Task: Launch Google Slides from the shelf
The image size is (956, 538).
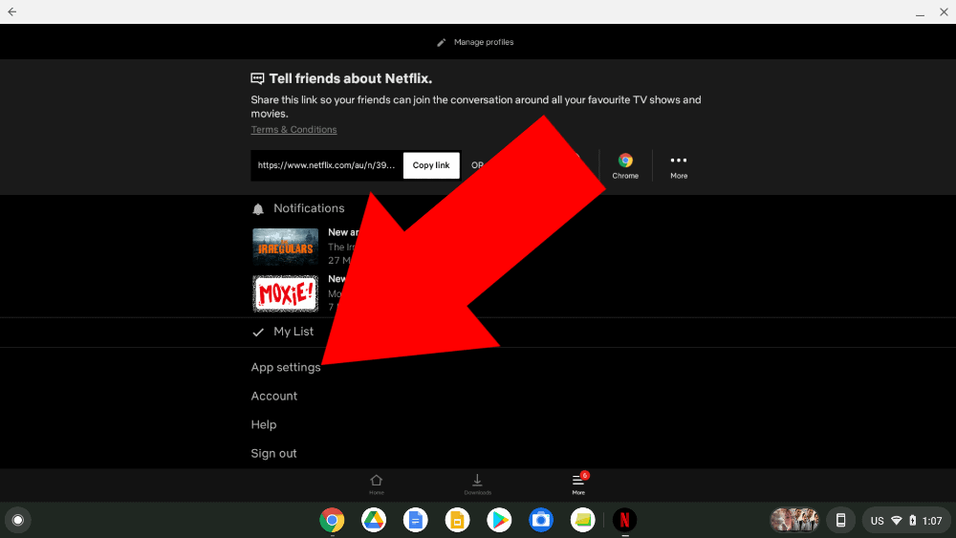Action: pyautogui.click(x=457, y=520)
